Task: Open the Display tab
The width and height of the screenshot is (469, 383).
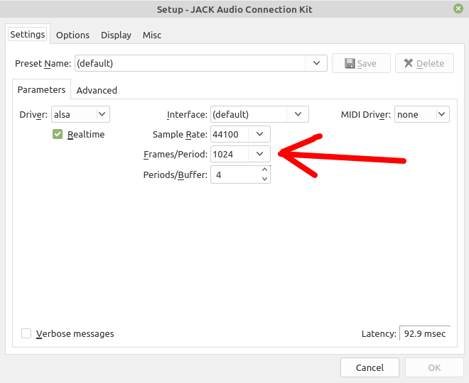Action: click(116, 35)
